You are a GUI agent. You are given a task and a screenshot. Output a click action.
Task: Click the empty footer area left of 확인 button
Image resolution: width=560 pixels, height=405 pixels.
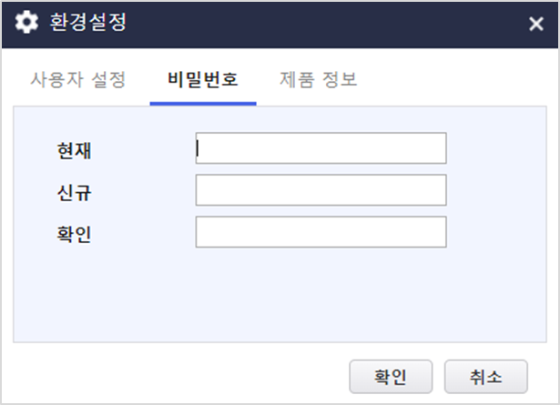click(x=178, y=377)
